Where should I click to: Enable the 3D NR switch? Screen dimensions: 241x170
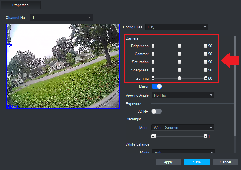(156, 111)
